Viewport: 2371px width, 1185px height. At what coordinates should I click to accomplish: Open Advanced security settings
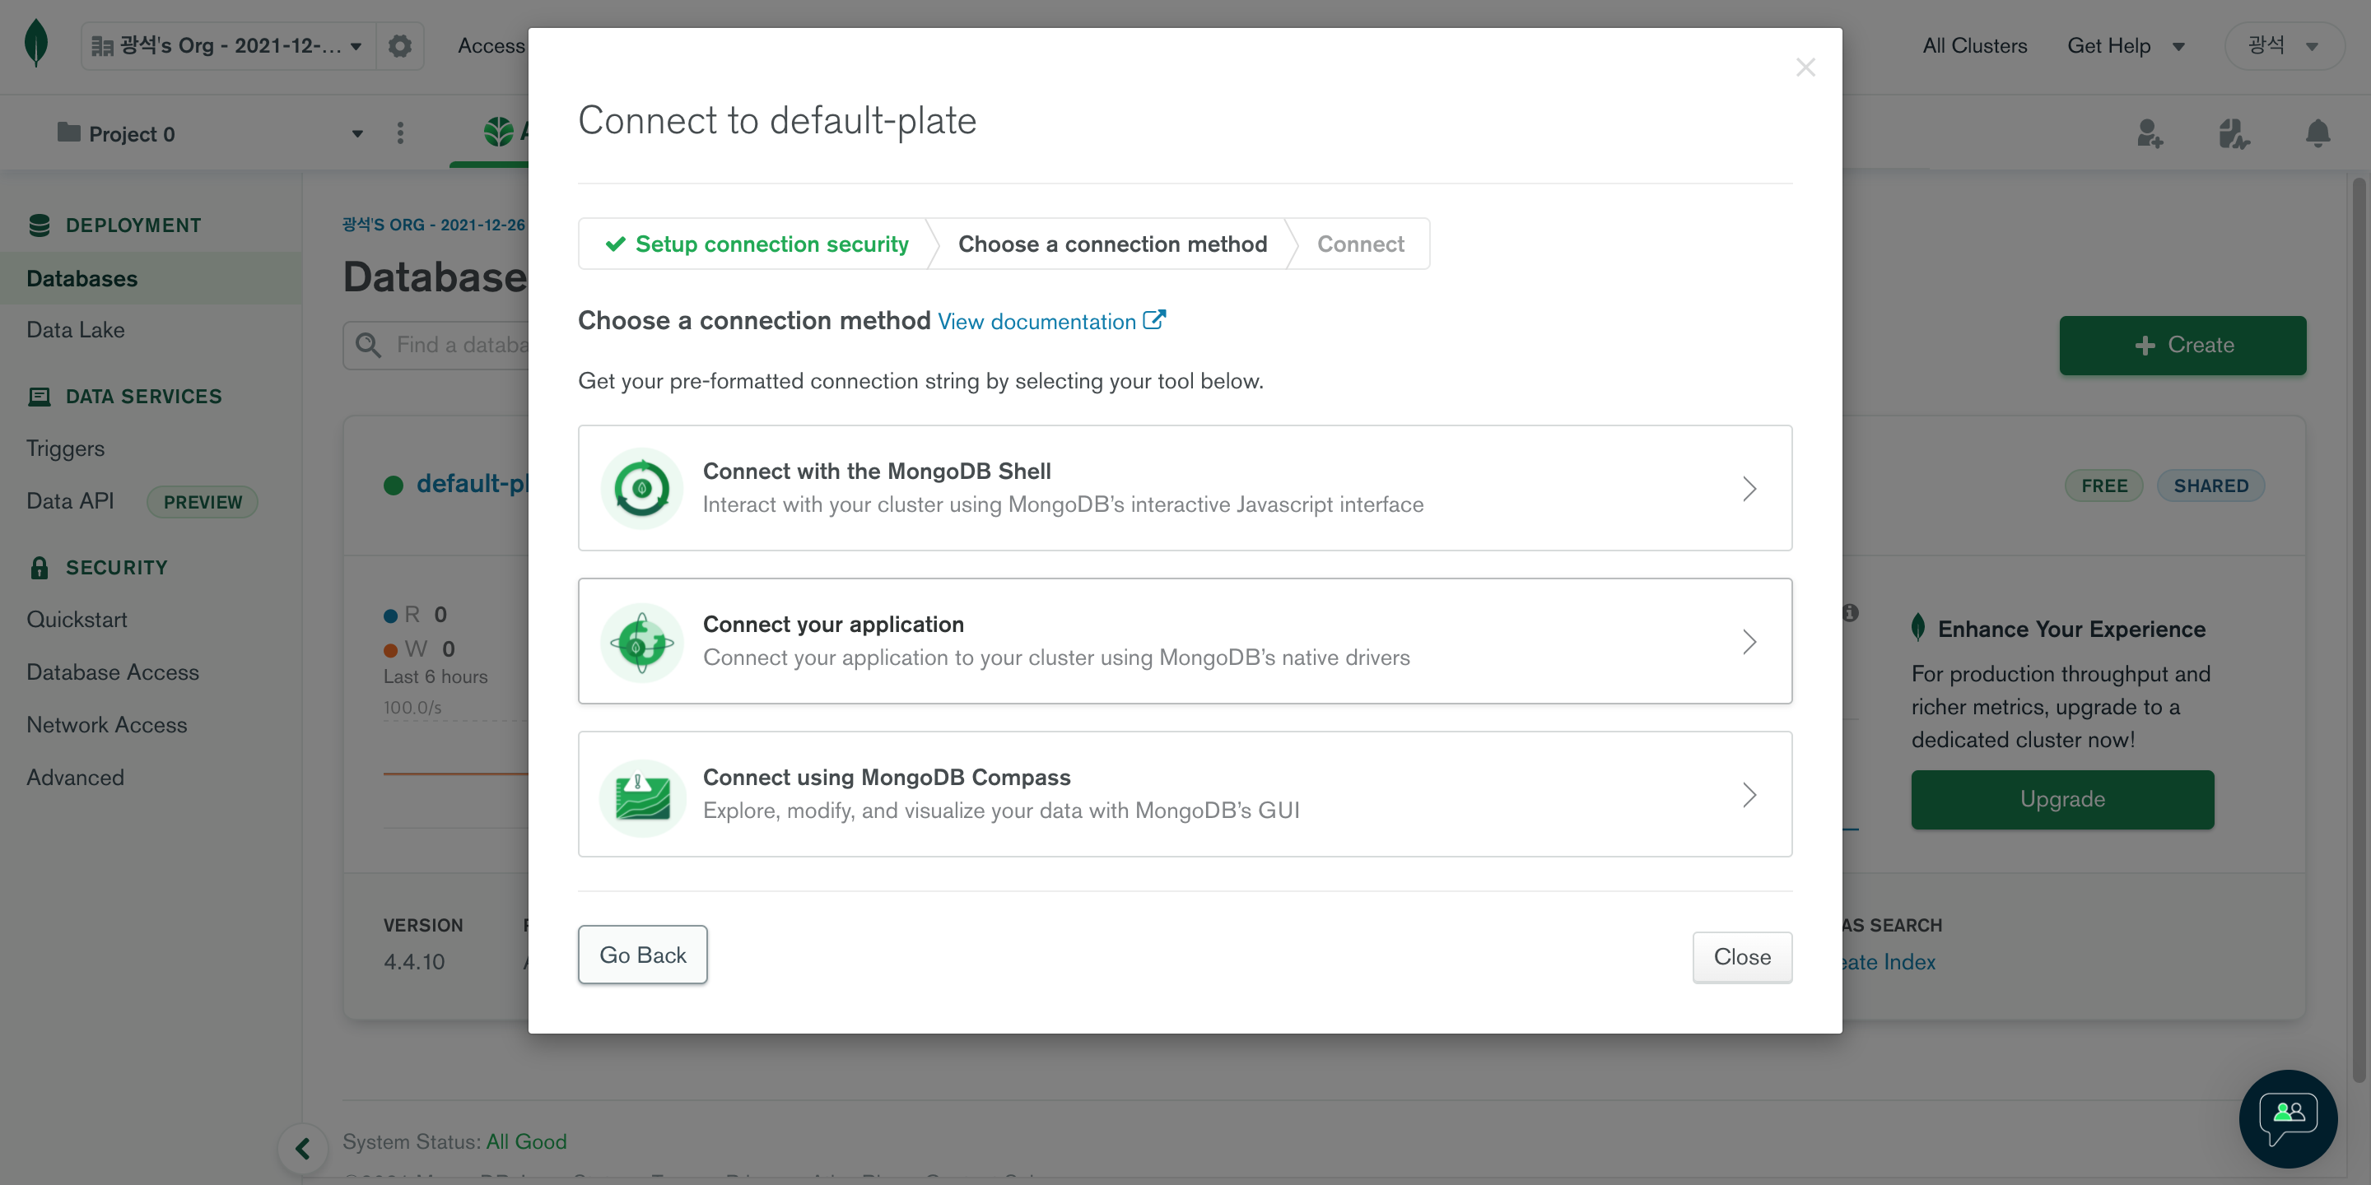tap(76, 778)
